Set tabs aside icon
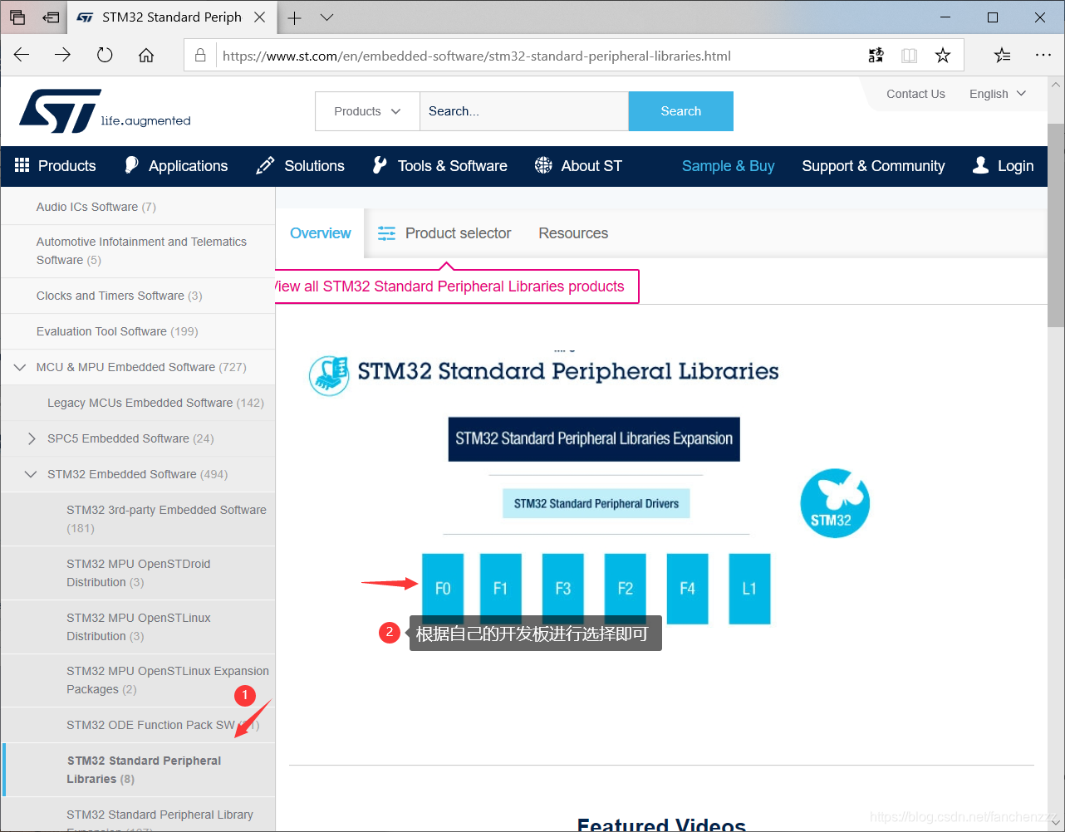This screenshot has width=1065, height=832. tap(52, 17)
